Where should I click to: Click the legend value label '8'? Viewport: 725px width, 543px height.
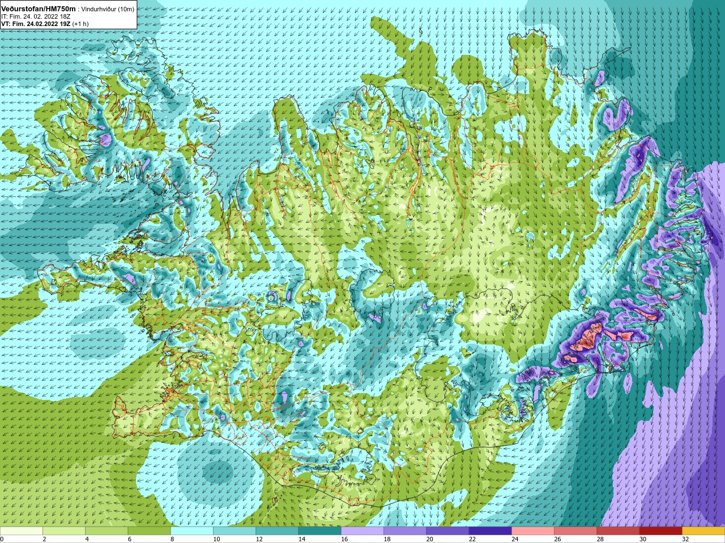tap(172, 539)
